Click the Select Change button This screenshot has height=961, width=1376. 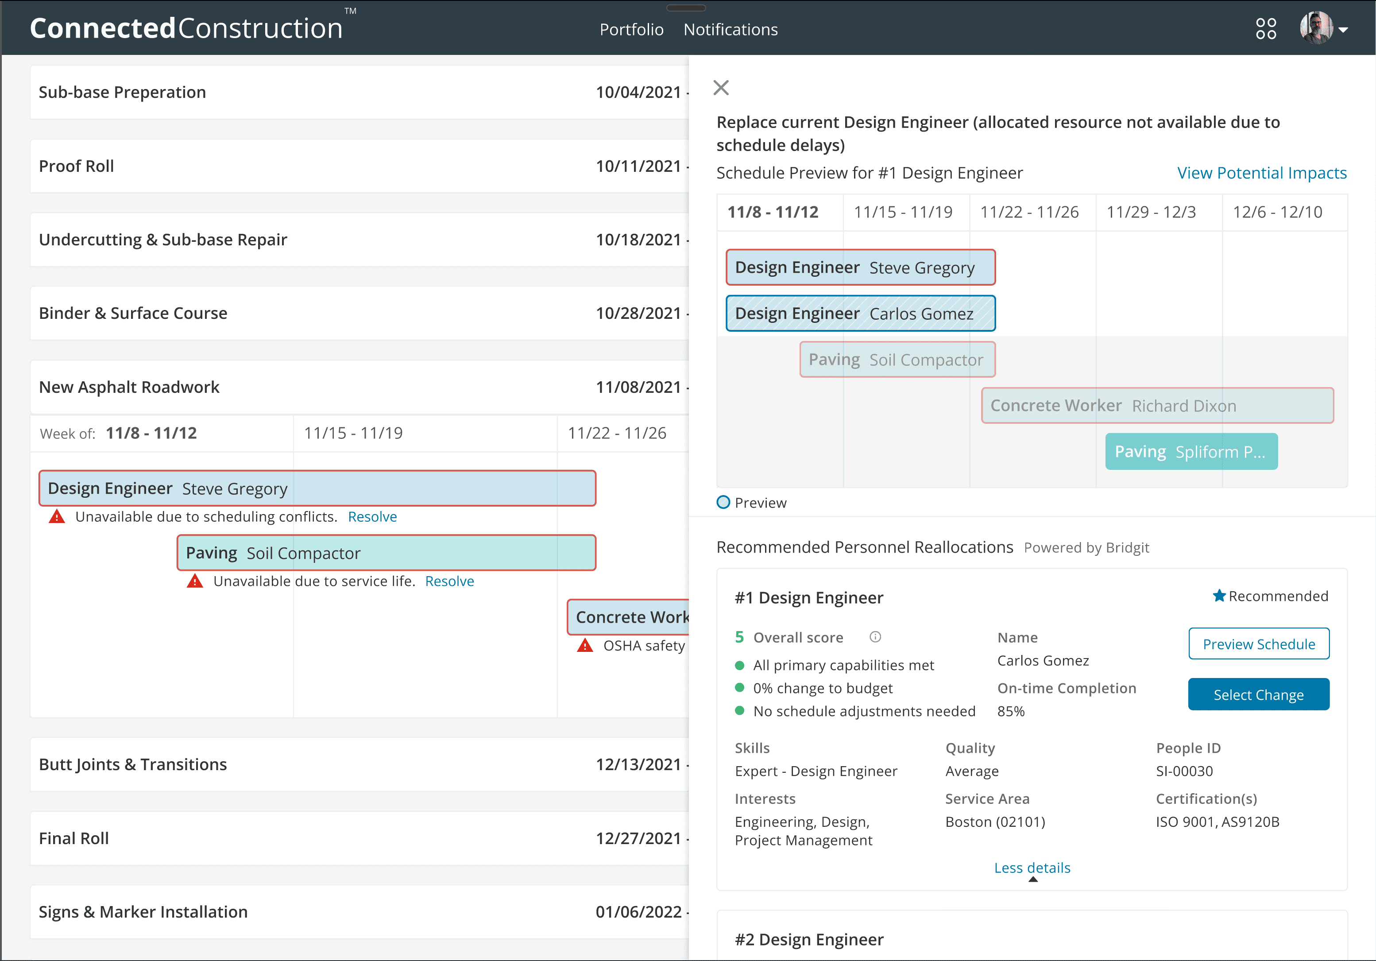[1259, 694]
